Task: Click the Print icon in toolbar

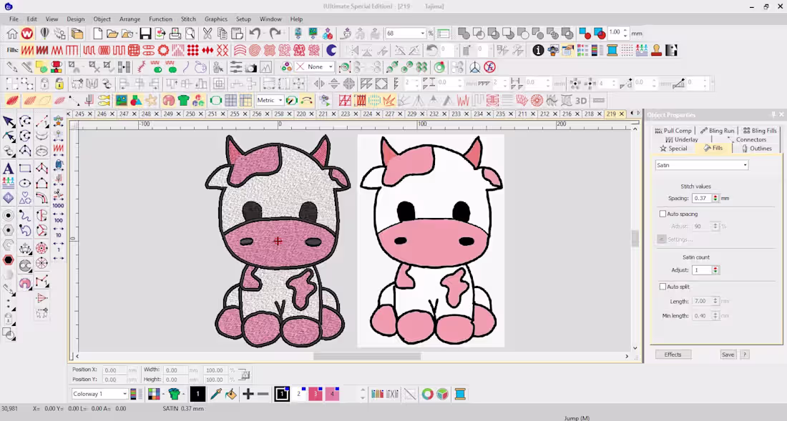Action: tap(175, 34)
